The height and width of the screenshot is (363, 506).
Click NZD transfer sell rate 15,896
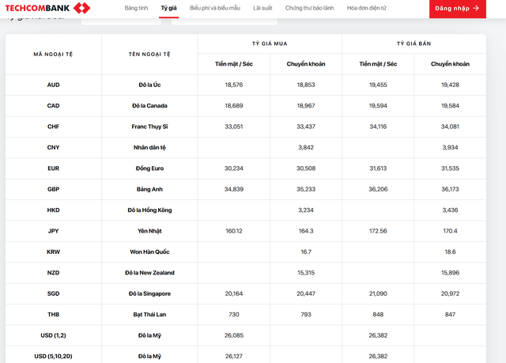coord(450,273)
